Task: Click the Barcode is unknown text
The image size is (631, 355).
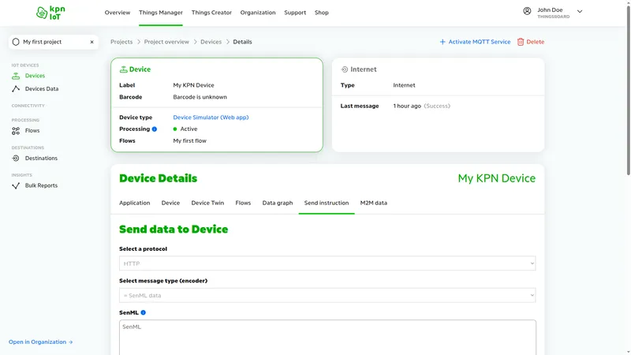Action: (200, 97)
